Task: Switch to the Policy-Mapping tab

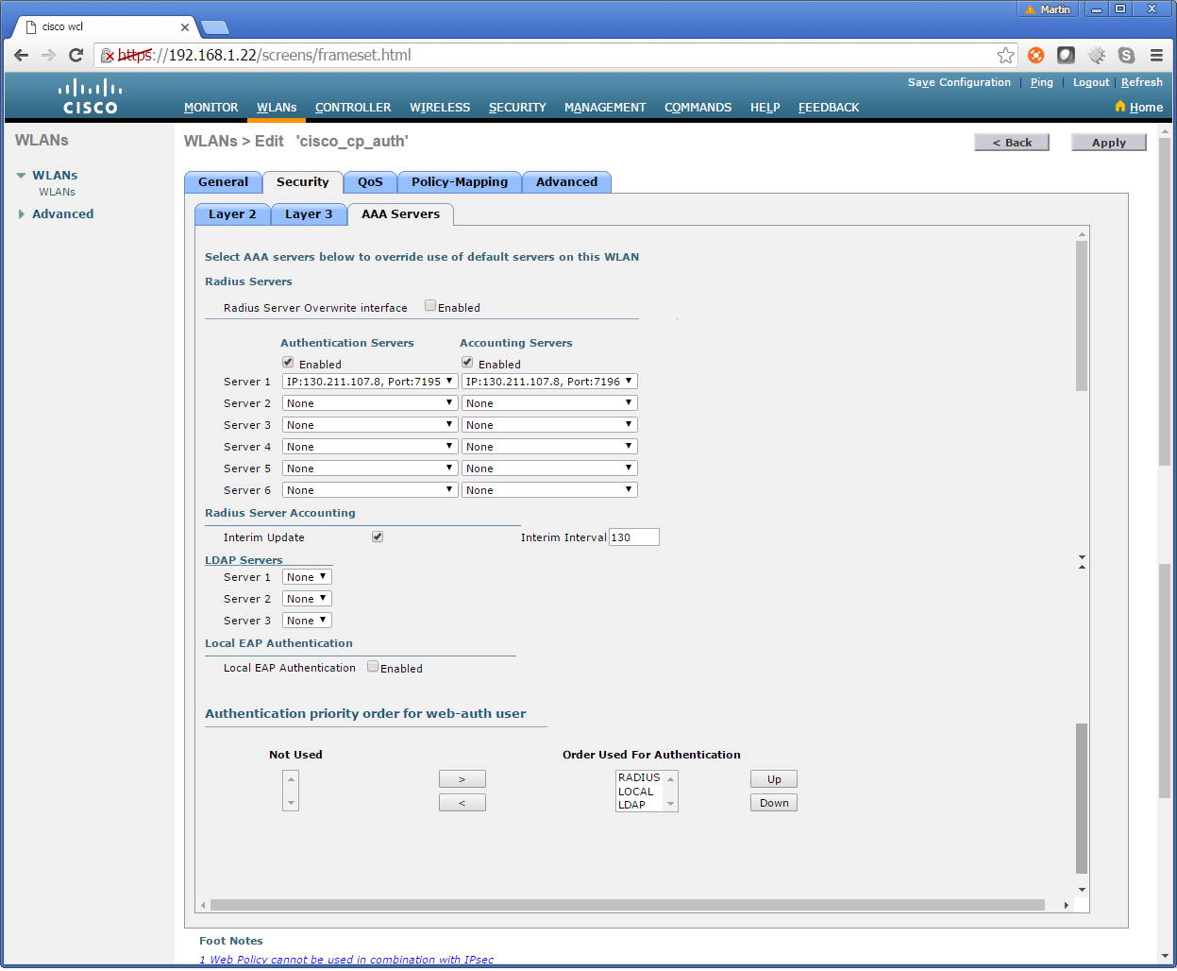Action: (460, 182)
